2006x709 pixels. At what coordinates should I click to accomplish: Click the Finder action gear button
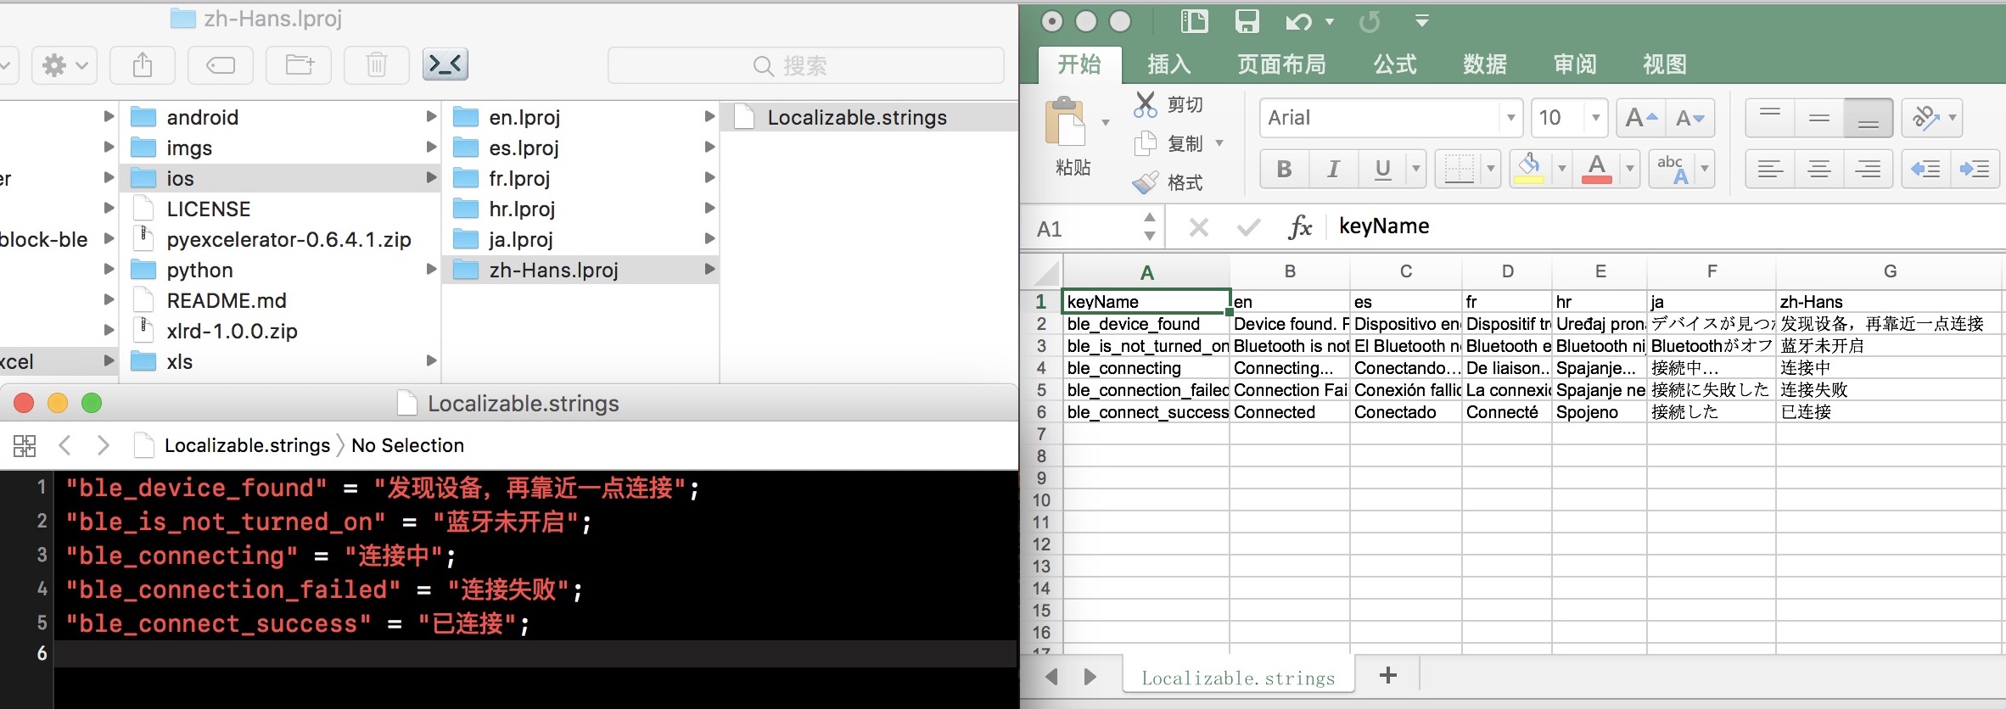click(x=64, y=65)
